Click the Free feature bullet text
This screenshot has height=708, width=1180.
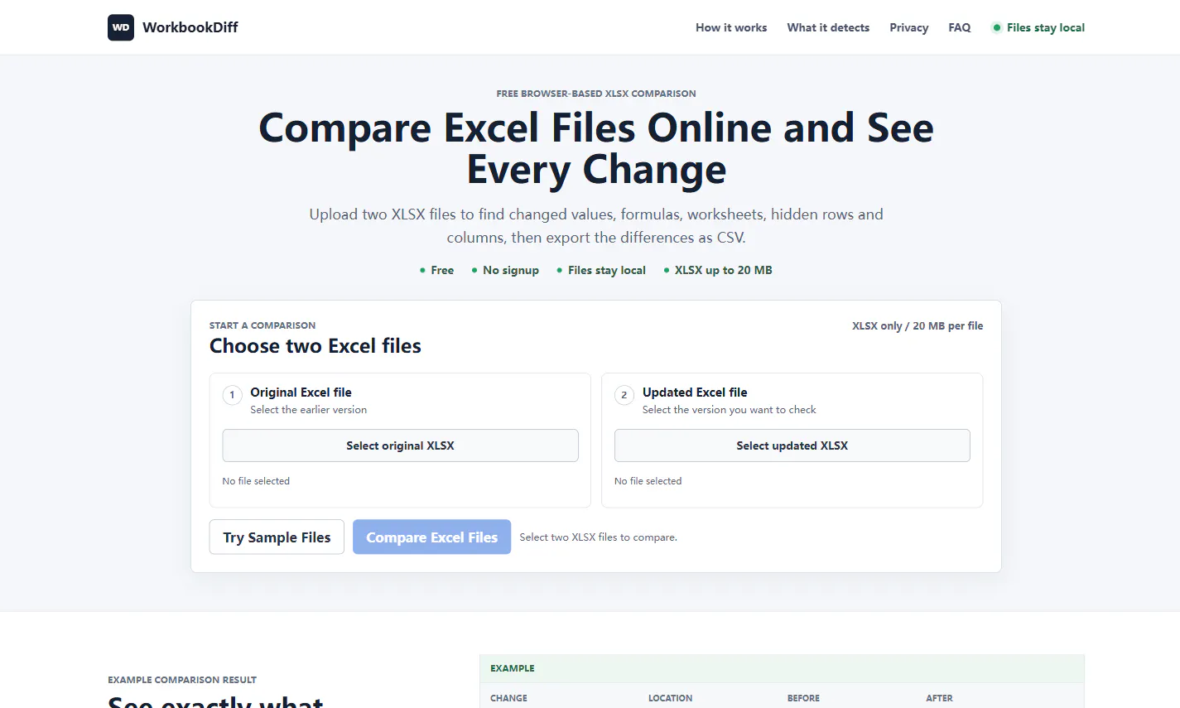(442, 270)
